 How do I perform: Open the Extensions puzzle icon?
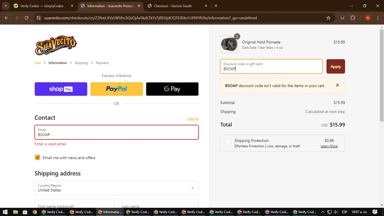[x=353, y=18]
